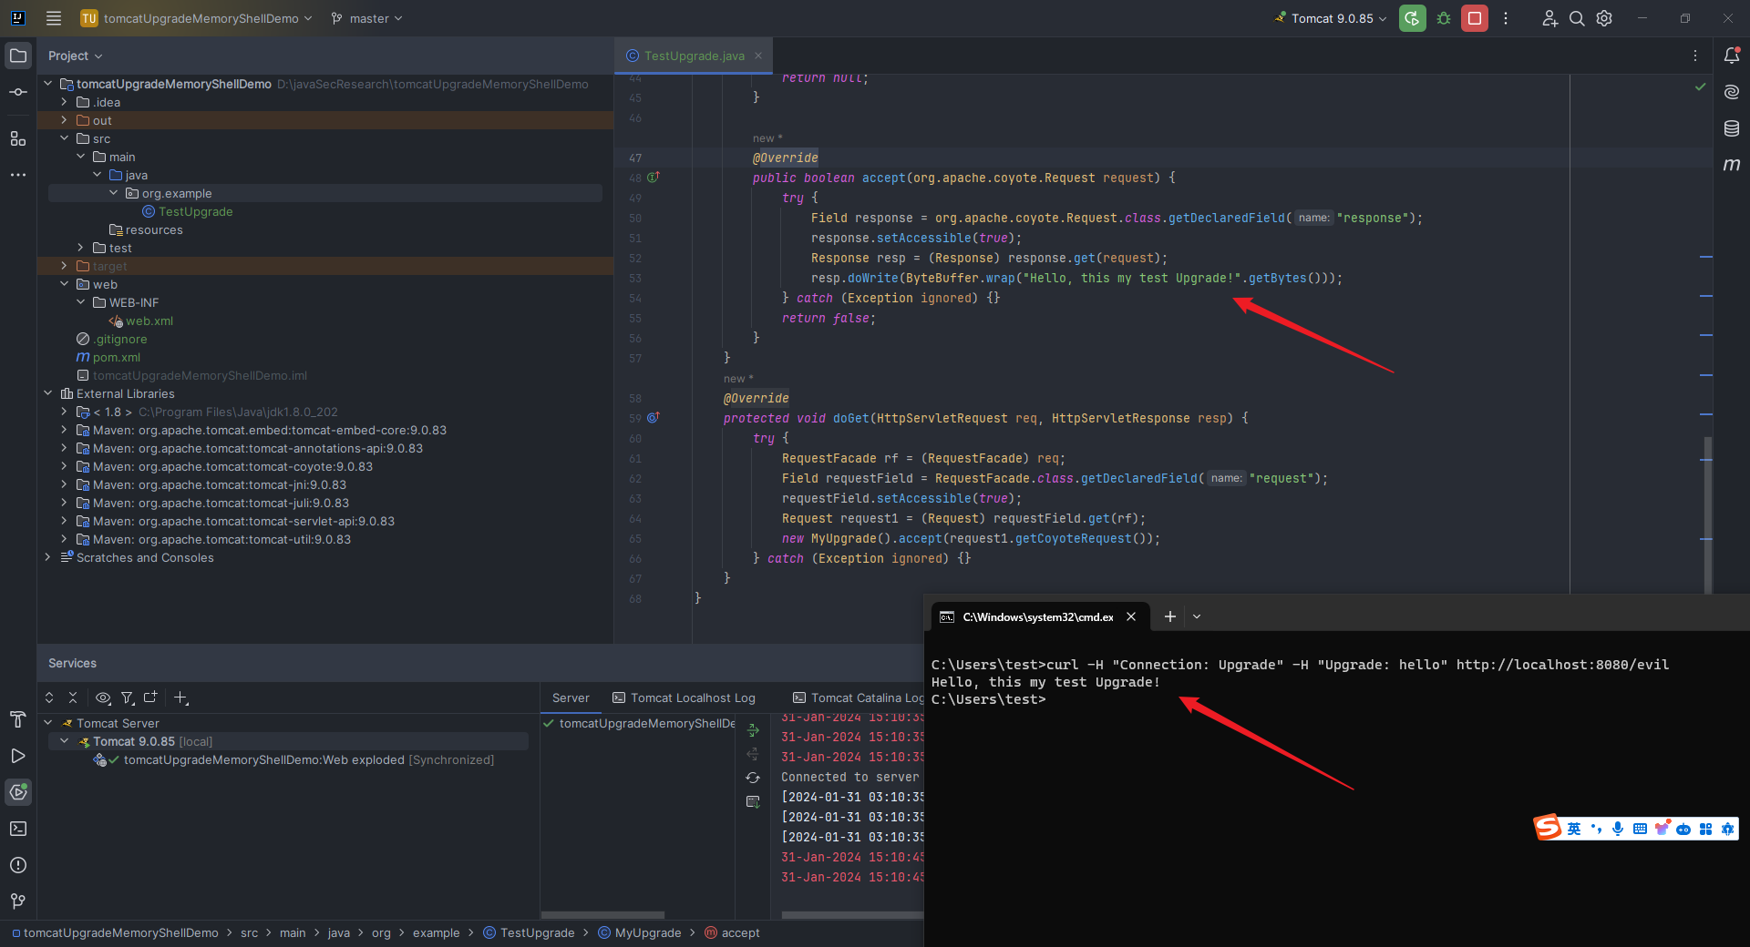This screenshot has height=947, width=1750.
Task: Open IDE settings gear
Action: [1604, 18]
